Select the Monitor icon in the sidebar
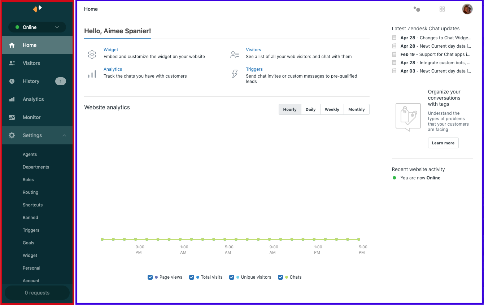 pyautogui.click(x=12, y=117)
